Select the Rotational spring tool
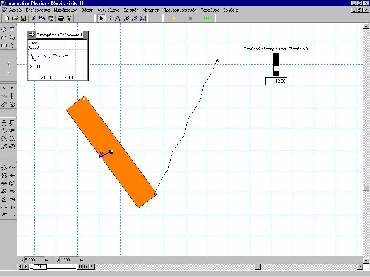This screenshot has width=370, height=277. (x=4, y=167)
